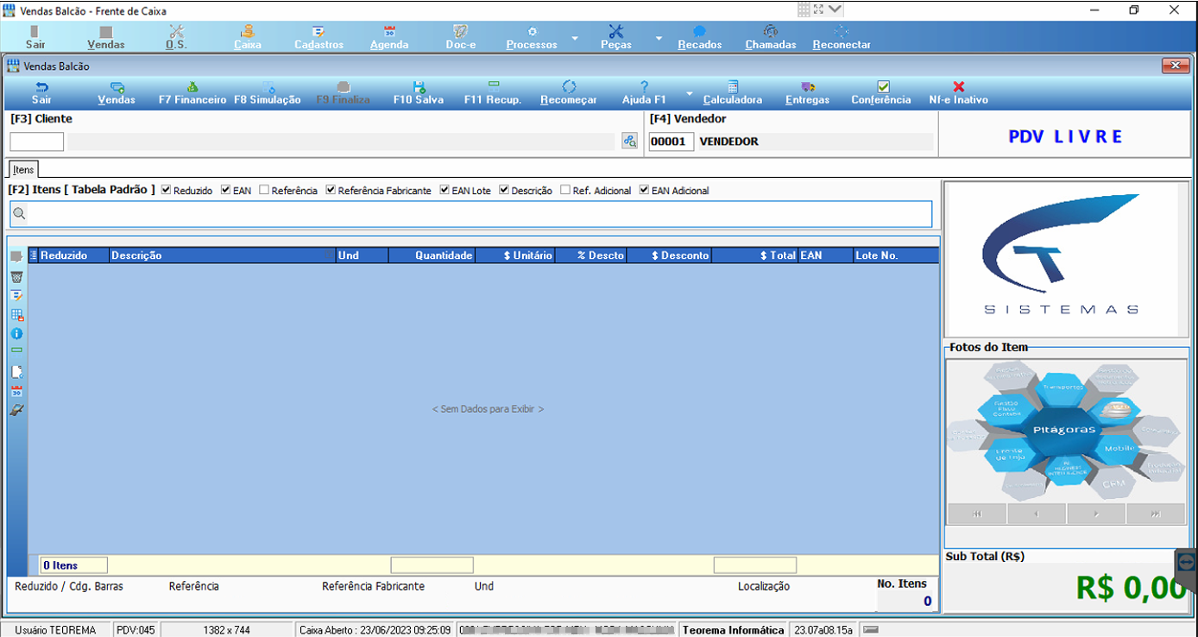The width and height of the screenshot is (1198, 637).
Task: Click the trash bin icon in grid sidebar
Action: pyautogui.click(x=16, y=276)
